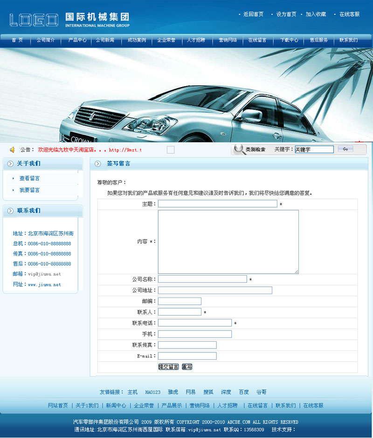
Task: Open the 深度 friendly link
Action: tap(226, 392)
